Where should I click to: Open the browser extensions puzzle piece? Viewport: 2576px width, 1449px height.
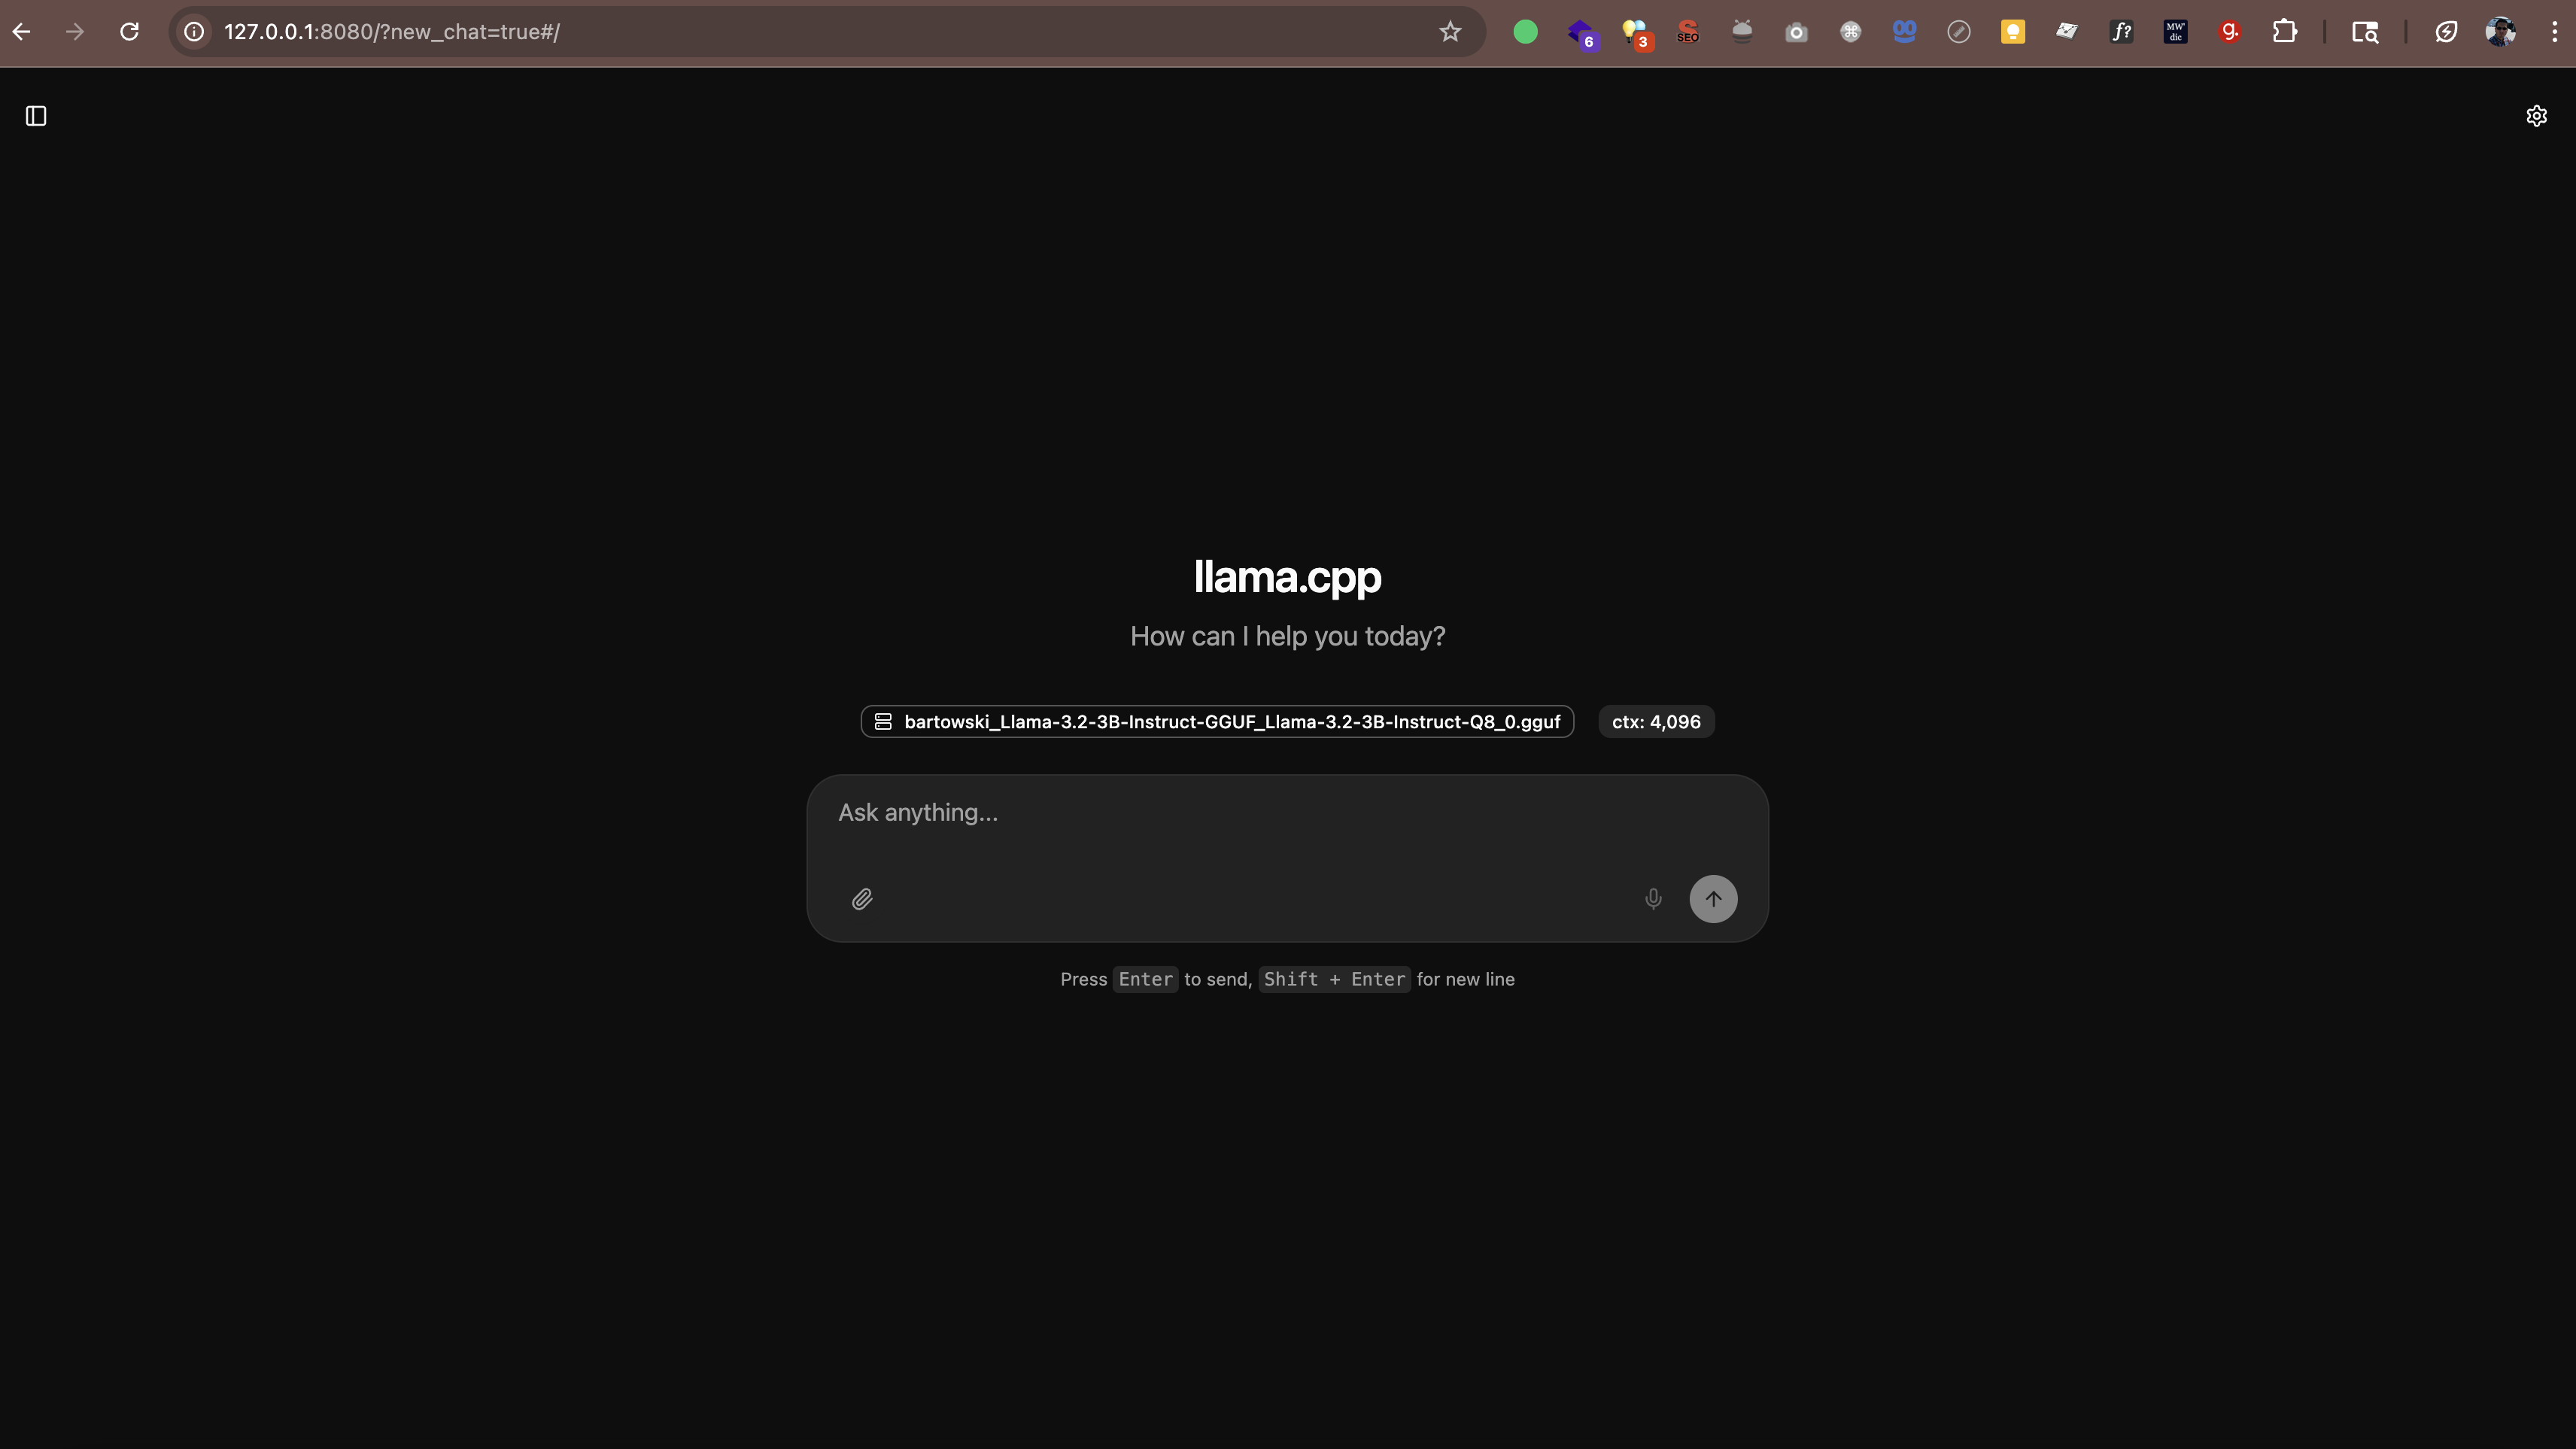(x=2285, y=31)
